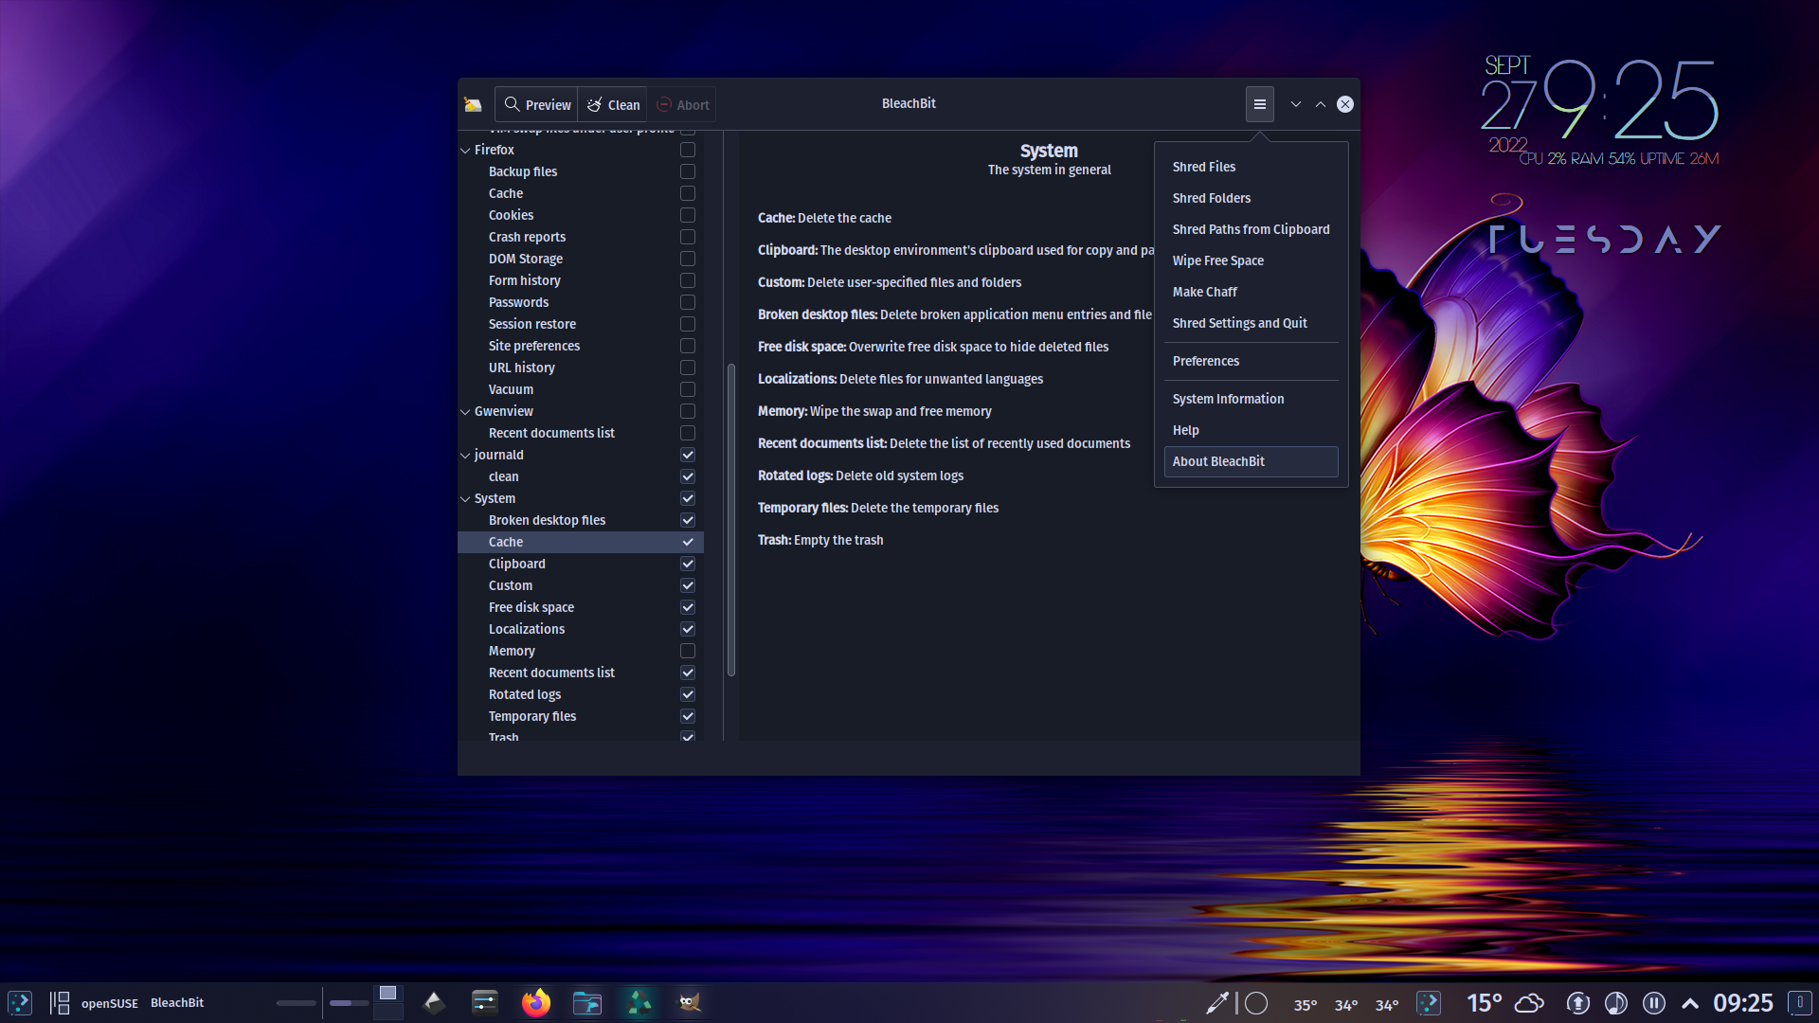The image size is (1819, 1023).
Task: Select Wipe Free Space menu entry
Action: pos(1251,260)
